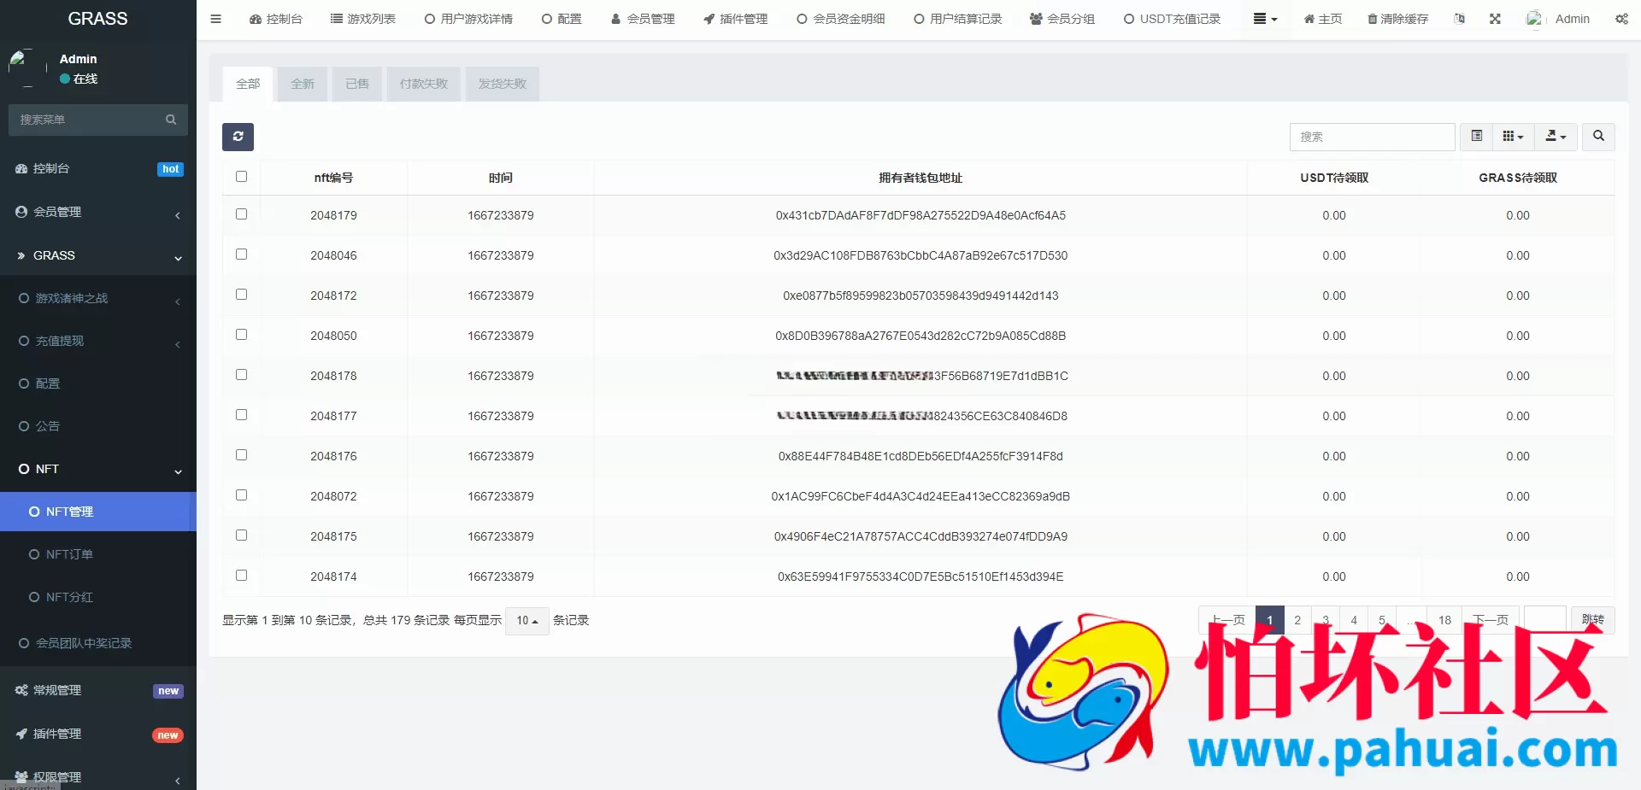The image size is (1641, 790).
Task: Switch to the 已售 tab
Action: coord(357,84)
